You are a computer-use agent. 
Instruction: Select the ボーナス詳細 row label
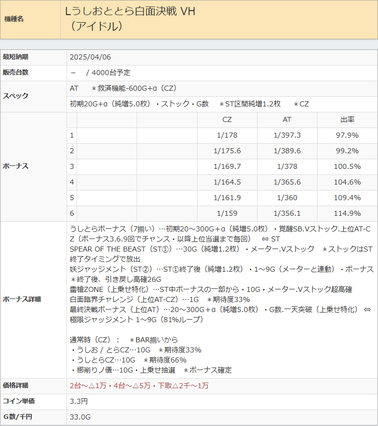(22, 299)
